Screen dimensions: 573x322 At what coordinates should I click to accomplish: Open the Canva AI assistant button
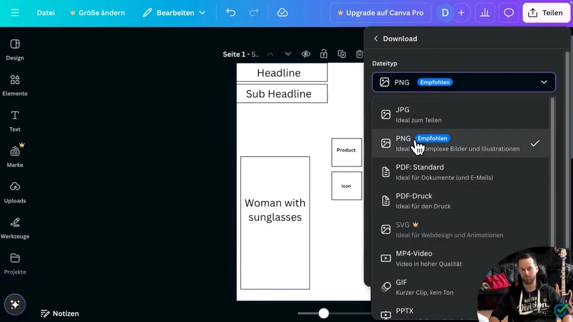click(15, 304)
